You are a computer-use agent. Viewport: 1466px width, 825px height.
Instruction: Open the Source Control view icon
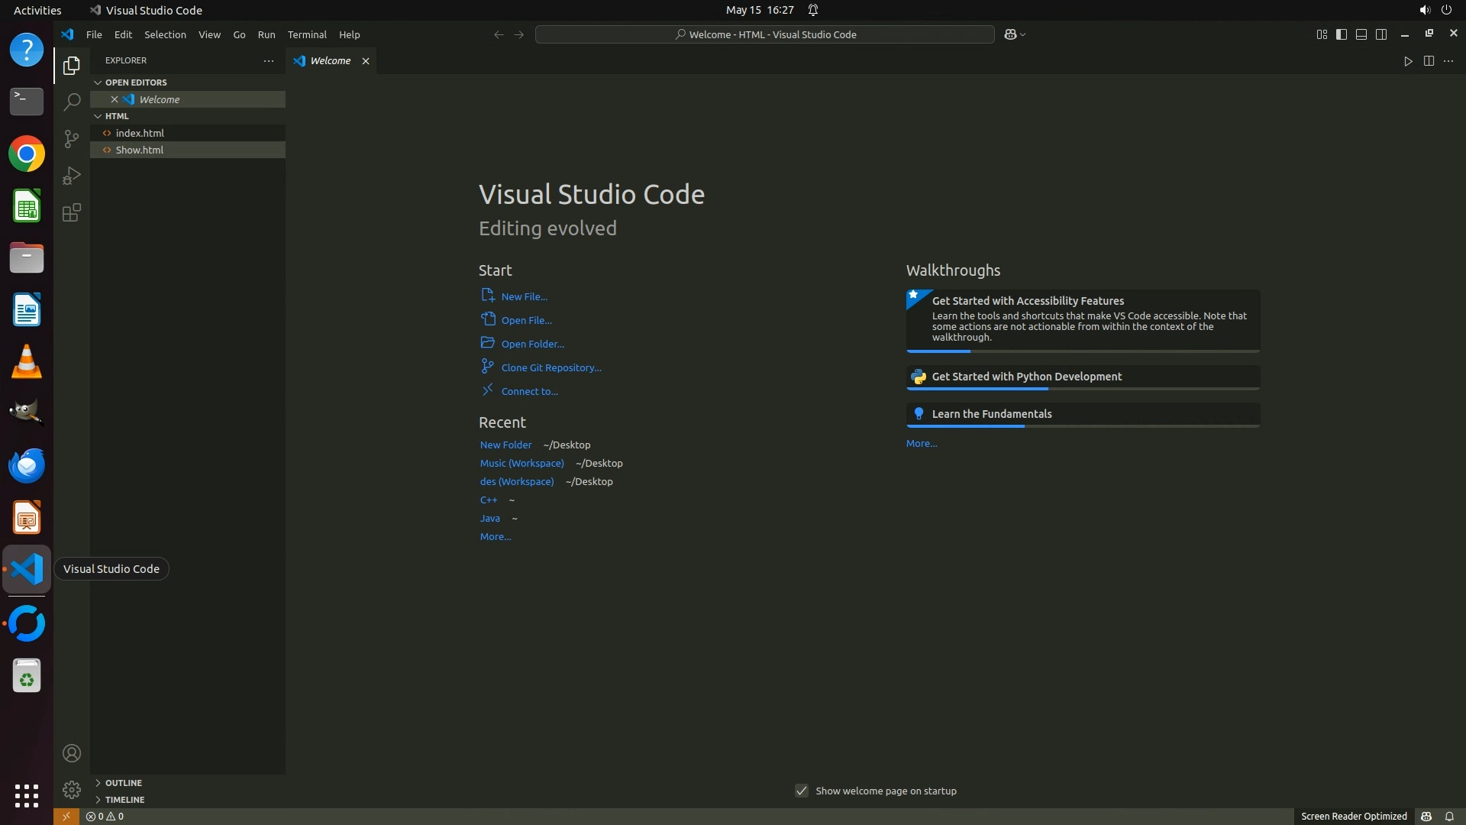click(72, 138)
